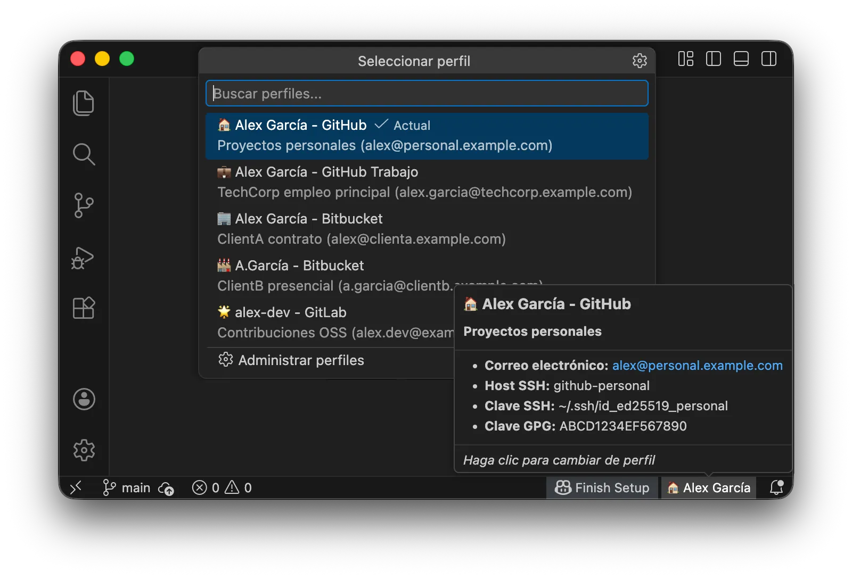Open the Customize Layout icon
Image resolution: width=852 pixels, height=579 pixels.
tap(686, 59)
